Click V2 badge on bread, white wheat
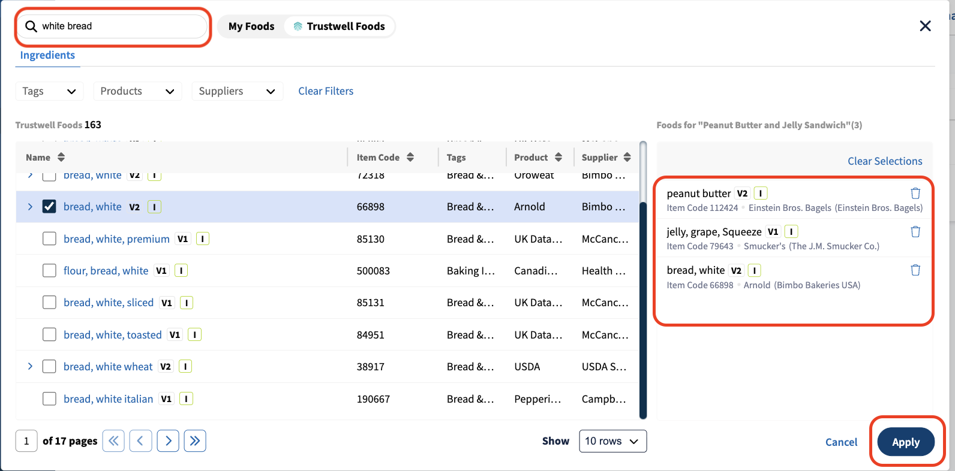This screenshot has height=471, width=955. [x=166, y=366]
